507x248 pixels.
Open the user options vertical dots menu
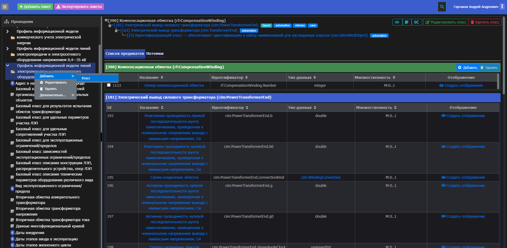(502, 6)
